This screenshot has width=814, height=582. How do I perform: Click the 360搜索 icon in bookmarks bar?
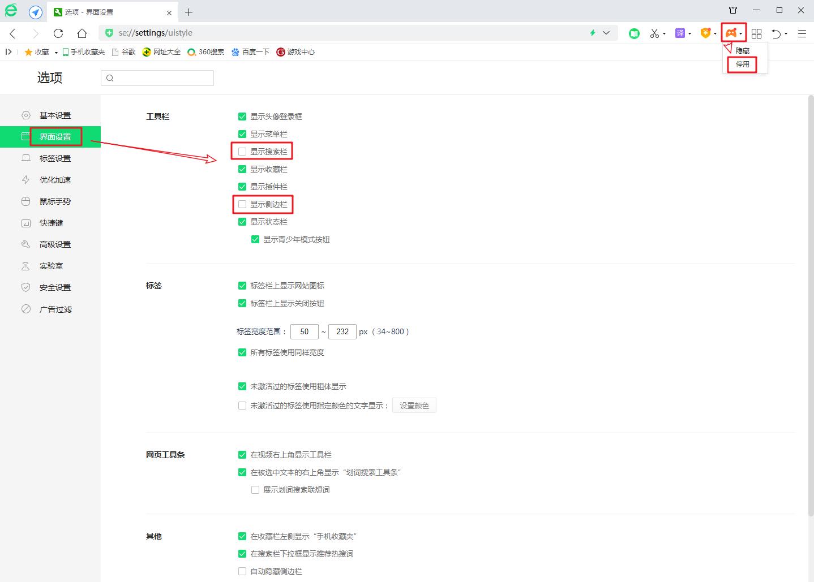click(x=192, y=51)
